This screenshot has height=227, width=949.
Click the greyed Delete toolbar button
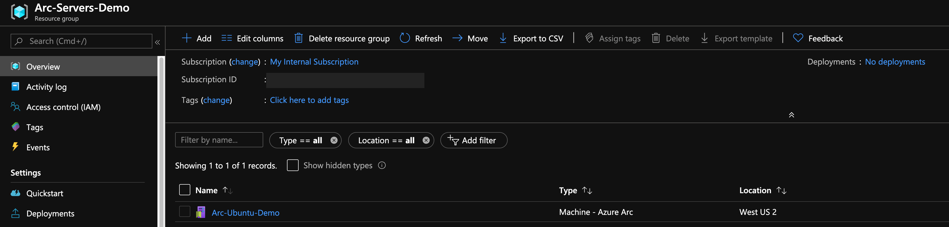pos(670,38)
